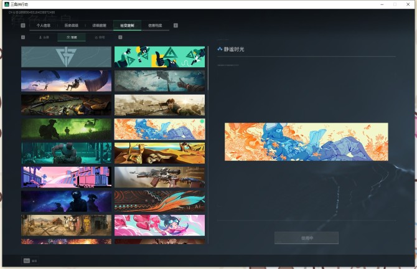Open the last top tab right of 社交定制
This screenshot has height=269, width=417.
(155, 26)
